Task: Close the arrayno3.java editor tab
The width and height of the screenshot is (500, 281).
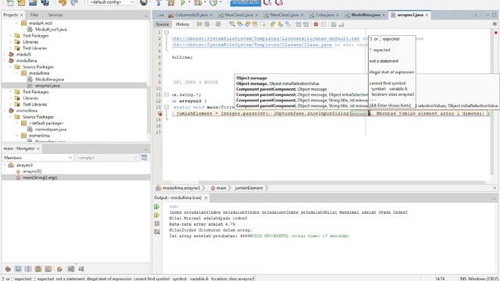Action: coord(427,15)
